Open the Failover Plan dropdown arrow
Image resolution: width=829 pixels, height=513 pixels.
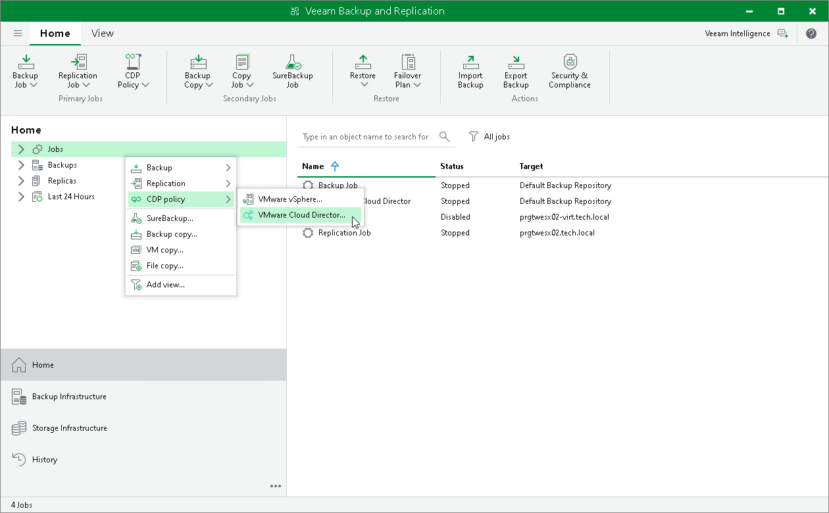tap(417, 85)
